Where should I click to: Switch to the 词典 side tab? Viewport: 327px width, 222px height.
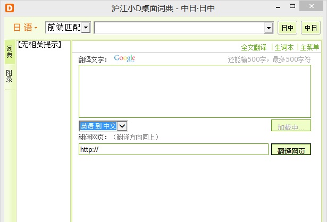[10, 52]
